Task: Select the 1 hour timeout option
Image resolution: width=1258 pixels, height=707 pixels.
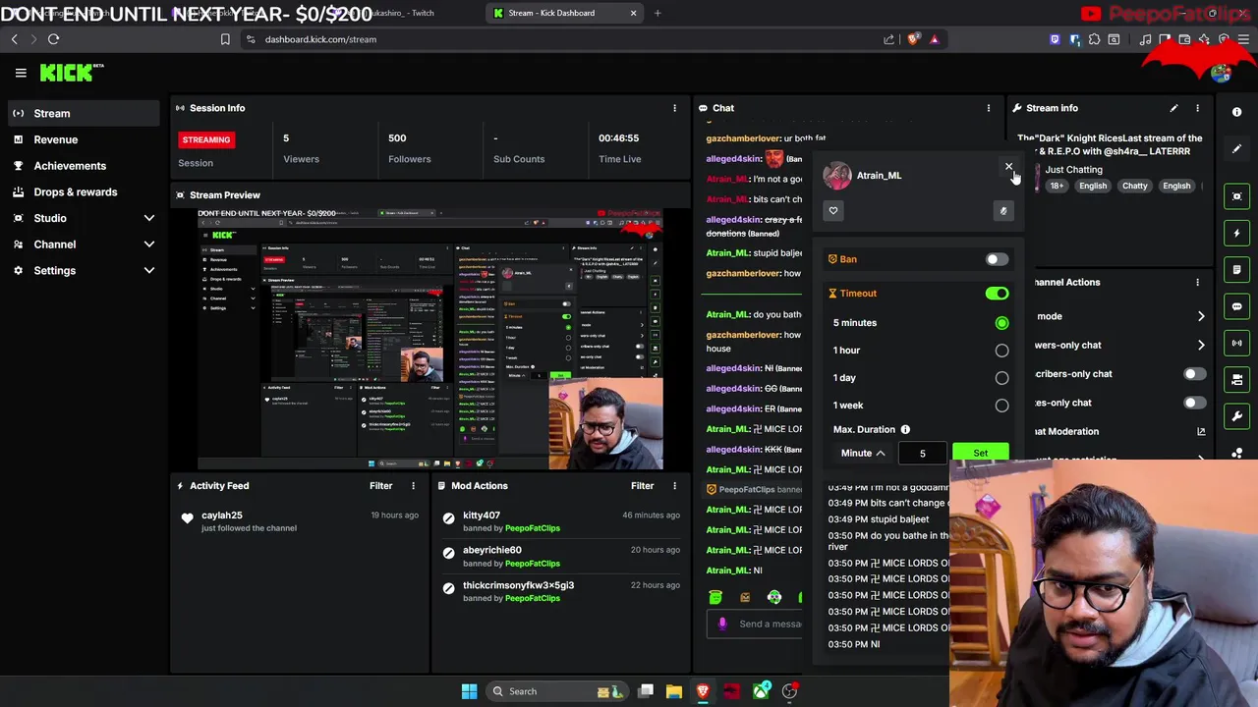Action: point(1001,351)
